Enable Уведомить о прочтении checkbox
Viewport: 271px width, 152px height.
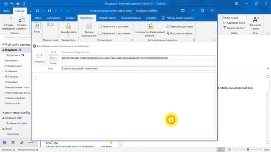[x=100, y=33]
